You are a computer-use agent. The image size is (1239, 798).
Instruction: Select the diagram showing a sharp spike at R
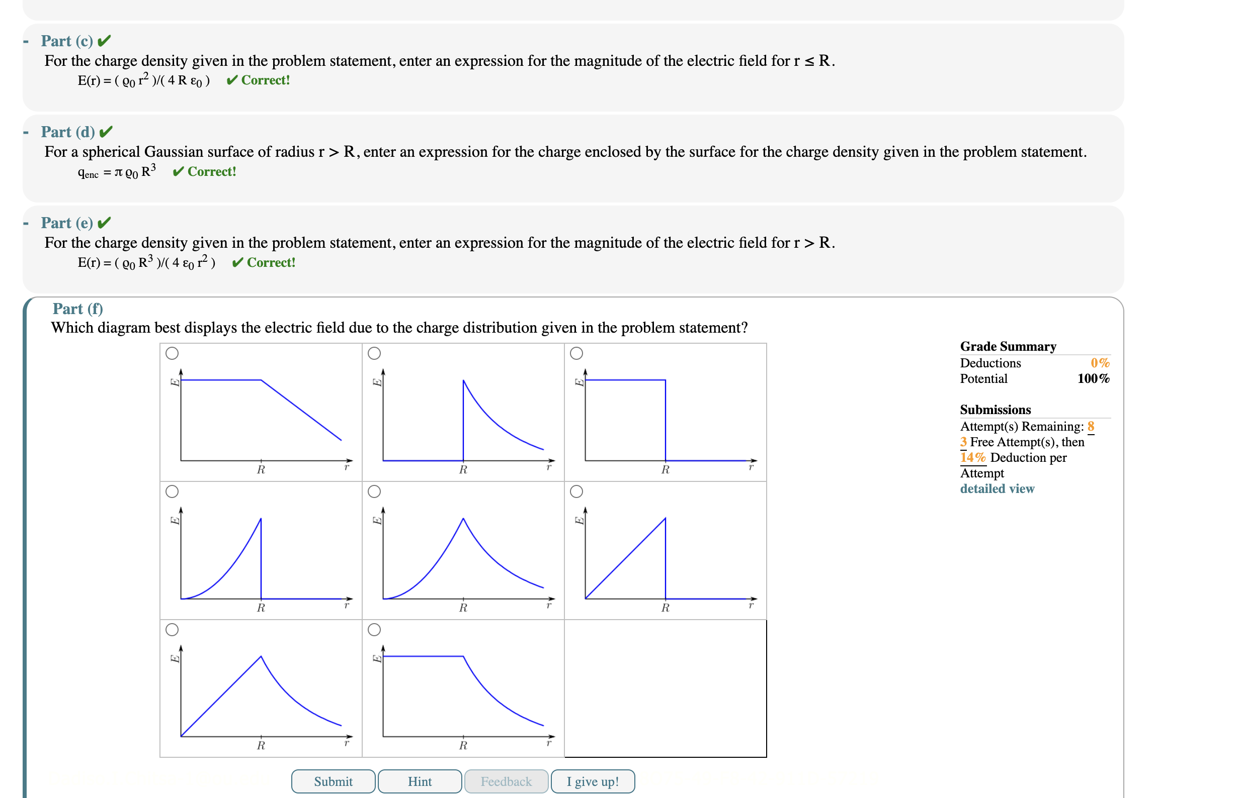click(374, 352)
